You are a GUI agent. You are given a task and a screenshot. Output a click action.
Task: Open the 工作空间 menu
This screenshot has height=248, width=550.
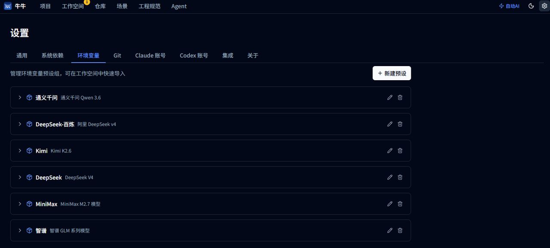73,6
